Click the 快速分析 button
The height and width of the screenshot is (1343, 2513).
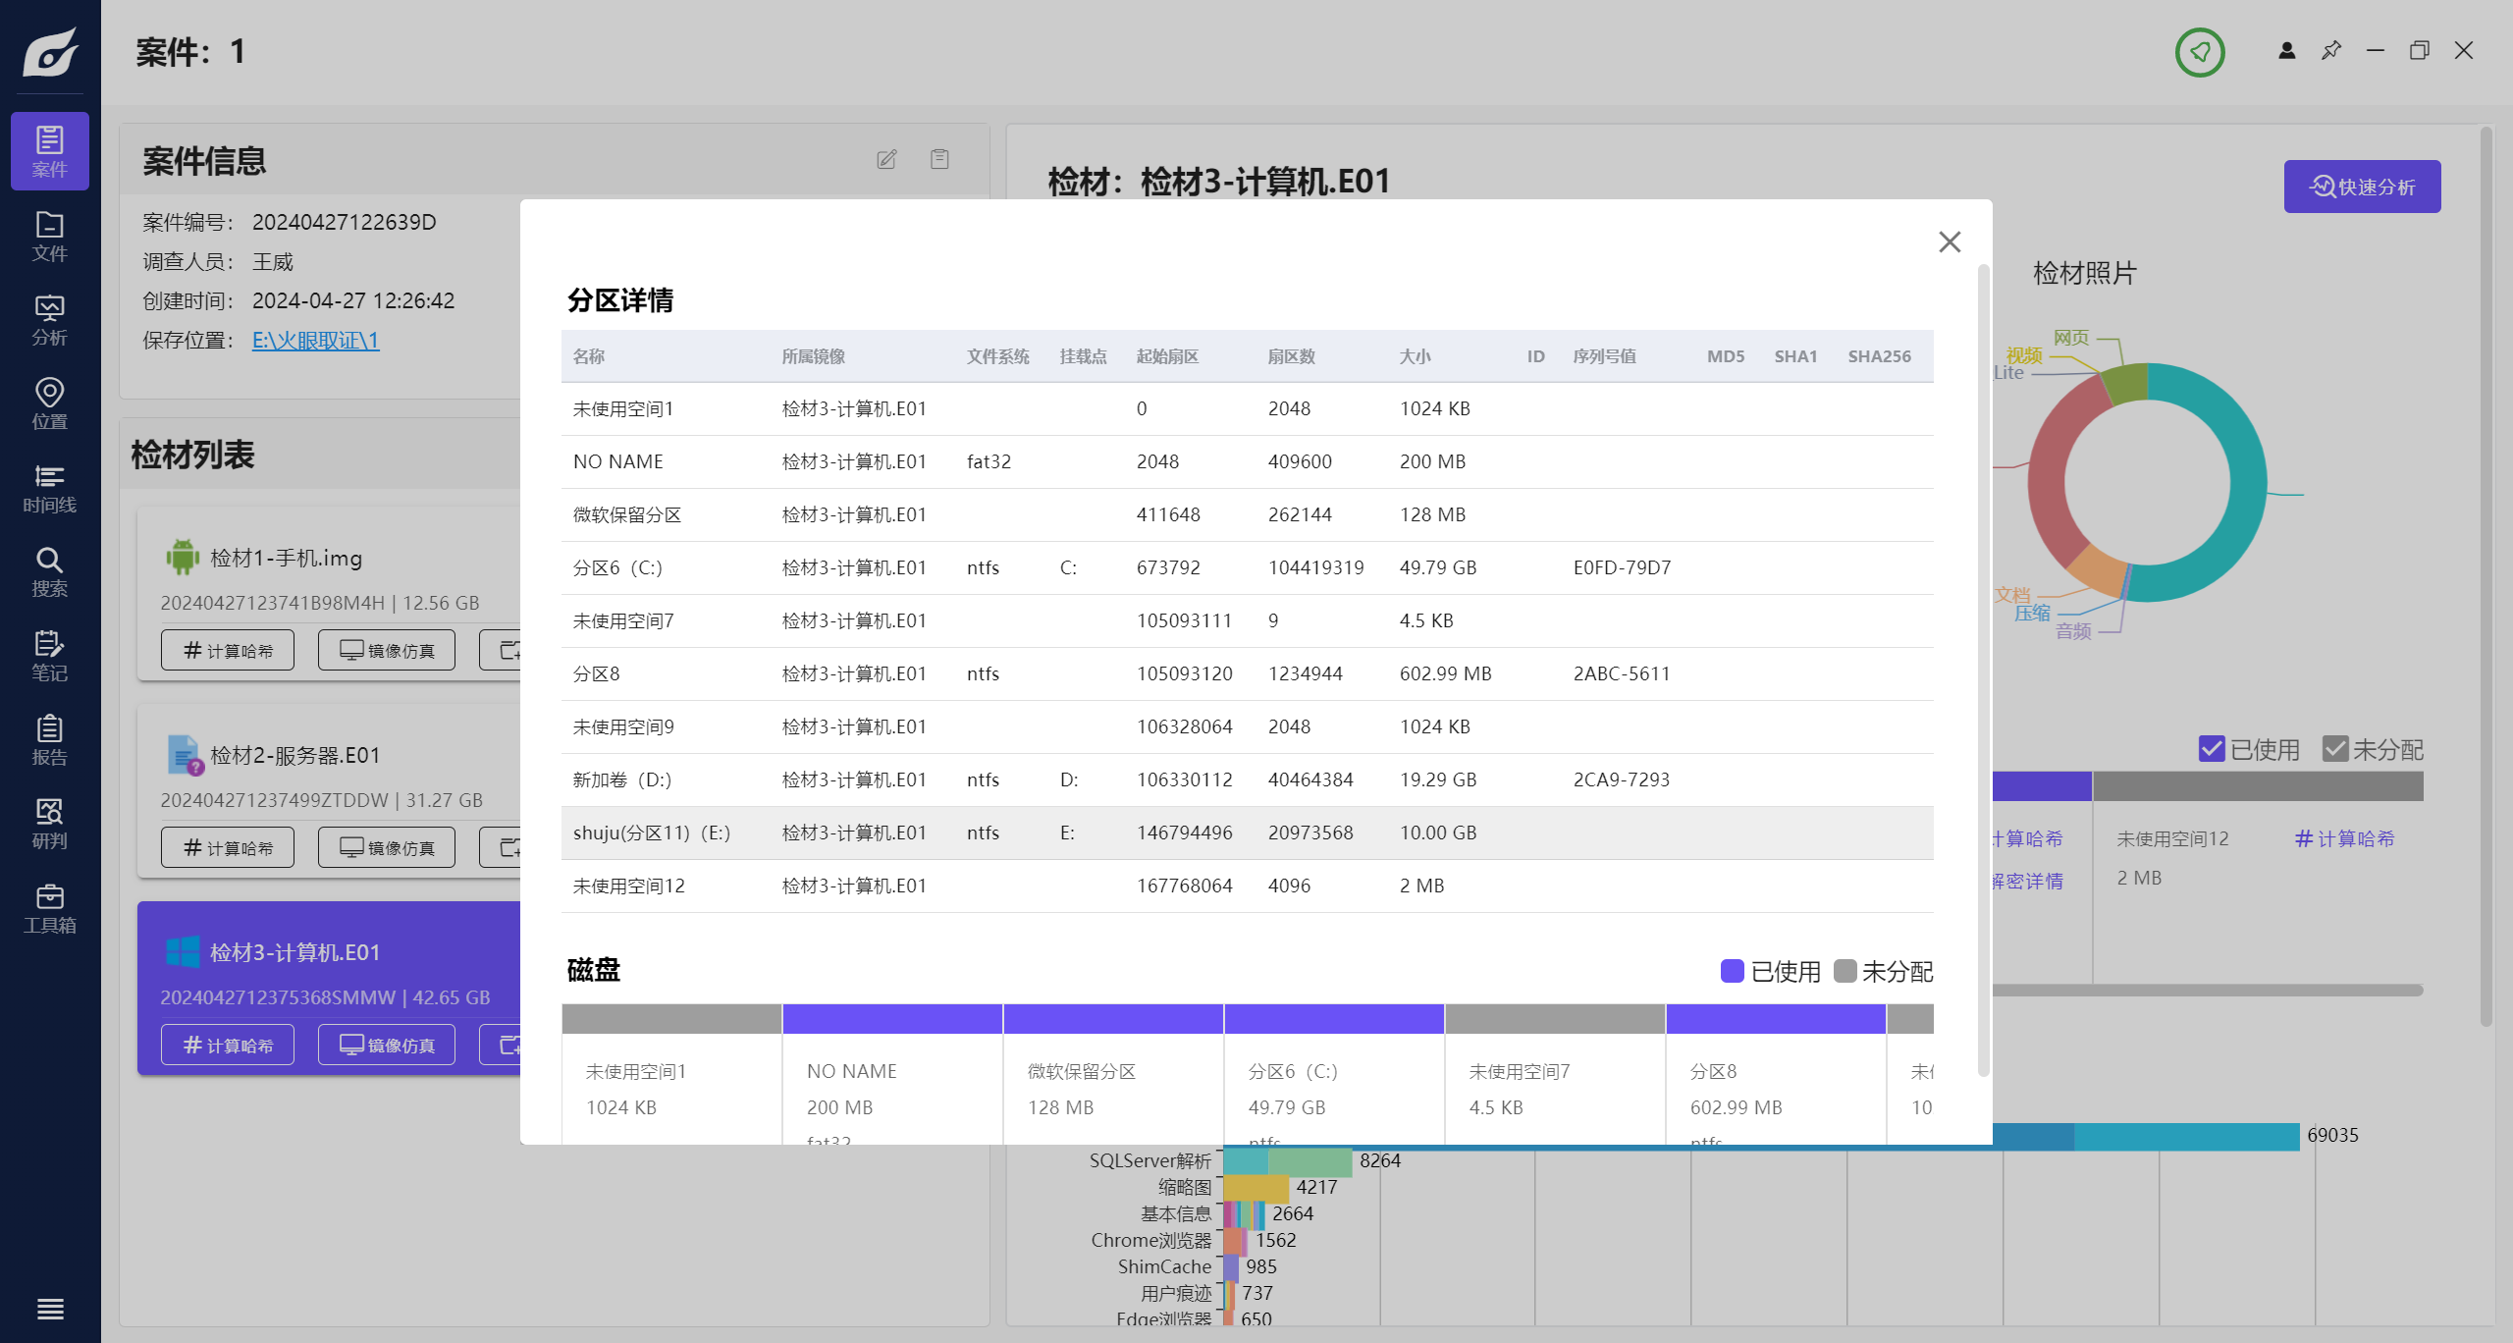click(x=2362, y=187)
